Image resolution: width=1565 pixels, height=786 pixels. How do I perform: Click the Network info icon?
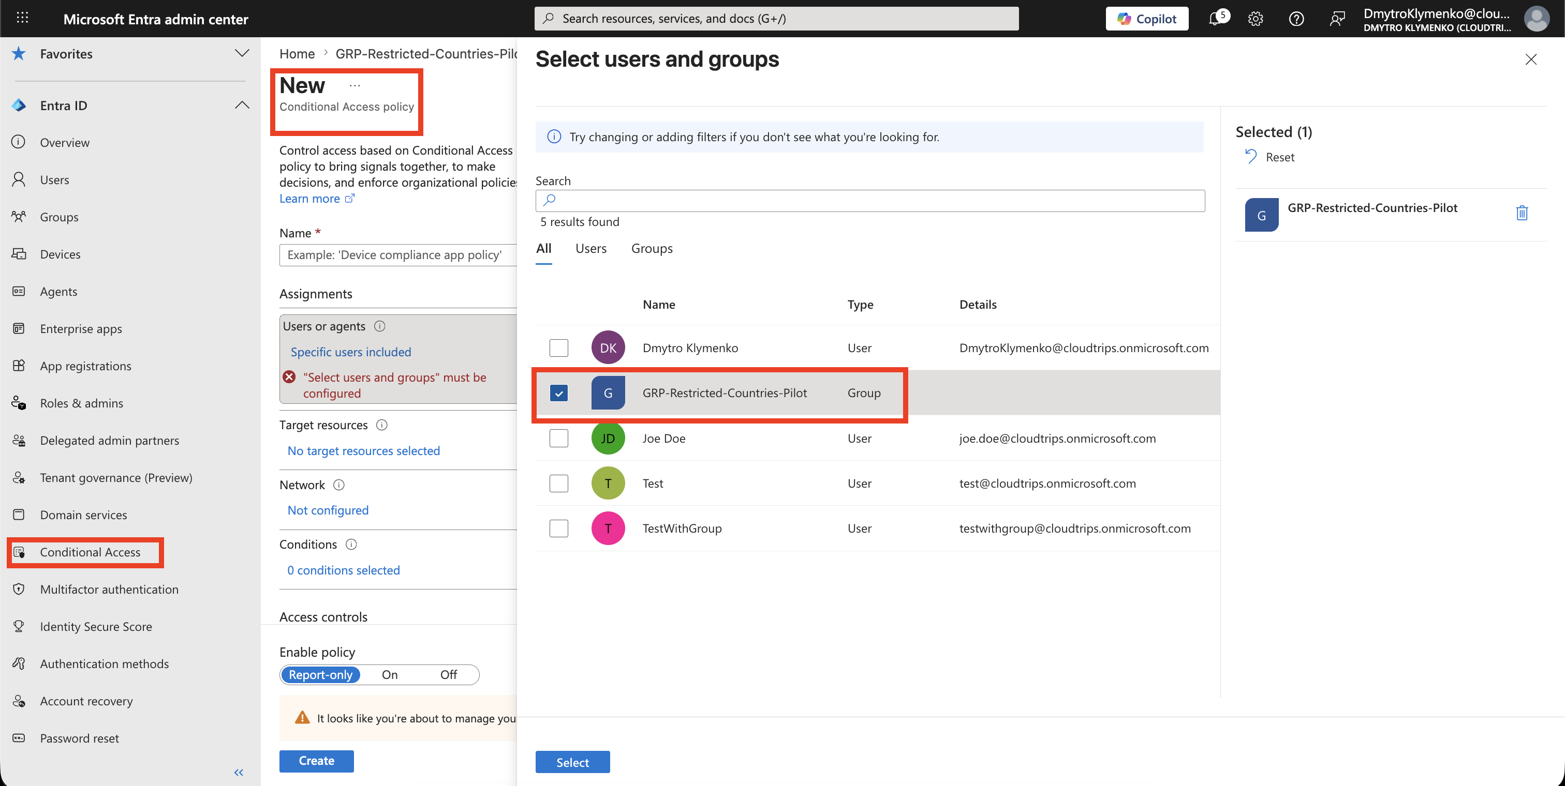coord(339,485)
